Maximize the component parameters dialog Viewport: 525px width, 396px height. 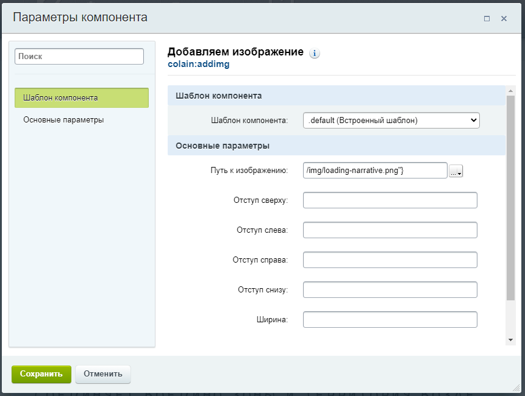487,18
